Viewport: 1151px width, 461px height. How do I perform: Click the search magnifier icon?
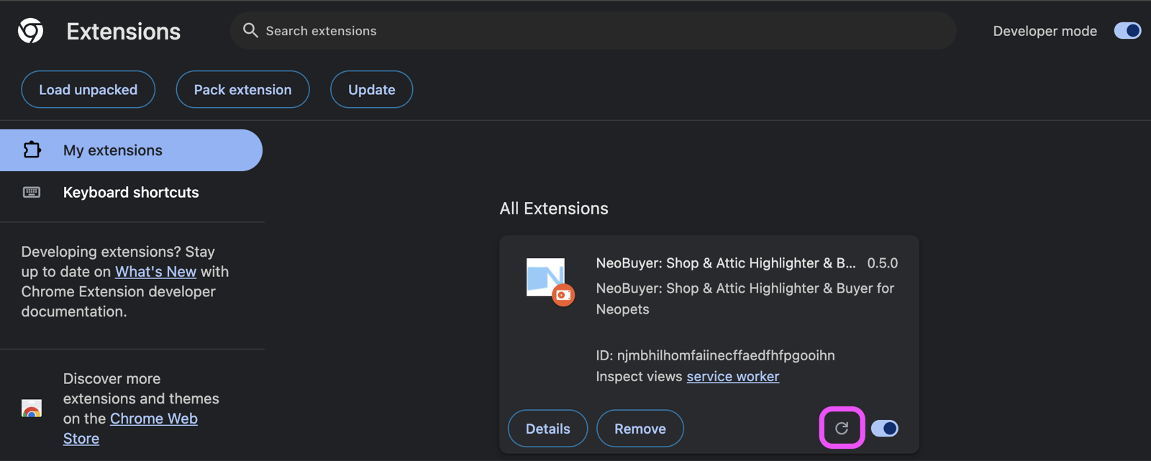point(250,30)
